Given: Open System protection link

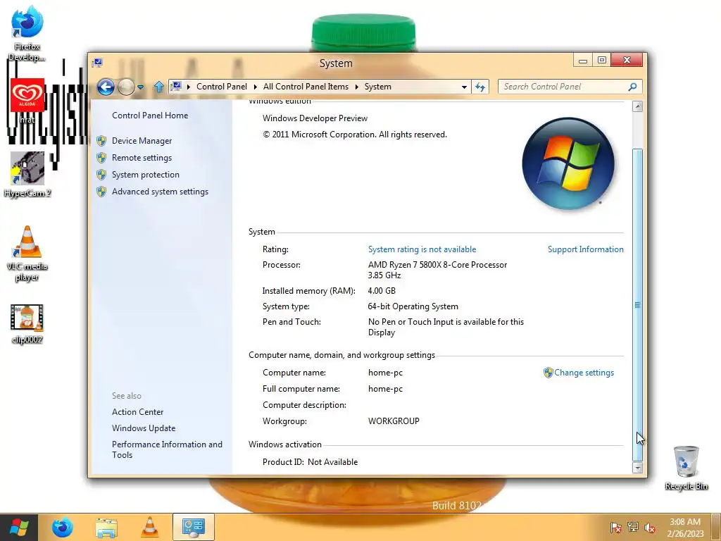Looking at the screenshot, I should point(146,175).
